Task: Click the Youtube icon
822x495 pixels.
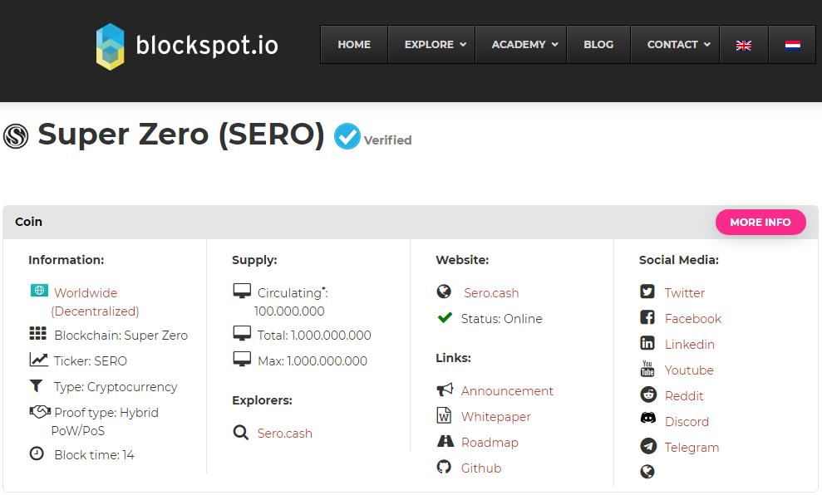Action: [647, 368]
